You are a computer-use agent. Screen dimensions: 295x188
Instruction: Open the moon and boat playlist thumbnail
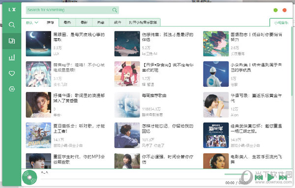38,44
